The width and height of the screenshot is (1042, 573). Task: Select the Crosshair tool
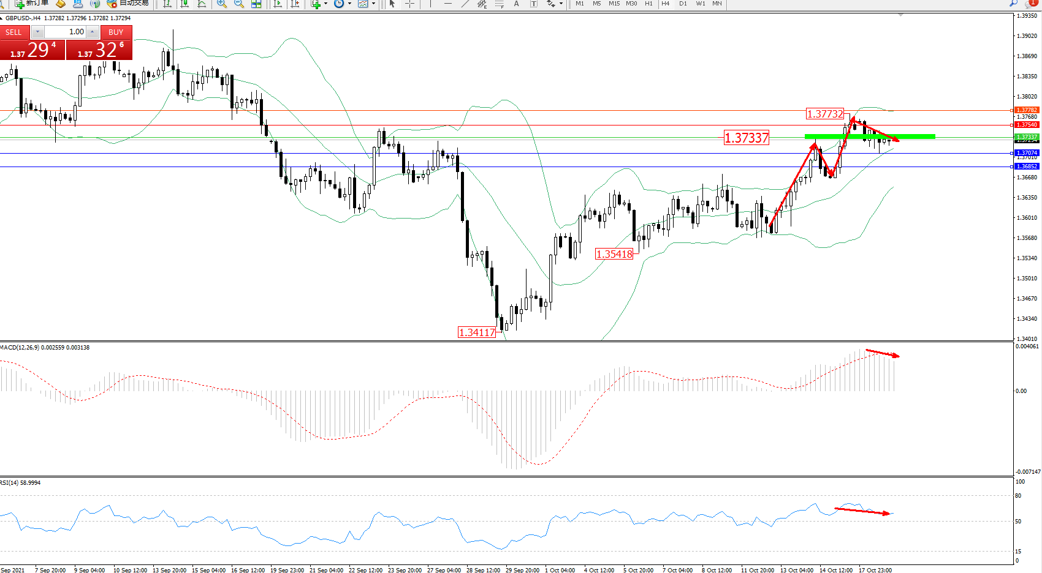409,4
